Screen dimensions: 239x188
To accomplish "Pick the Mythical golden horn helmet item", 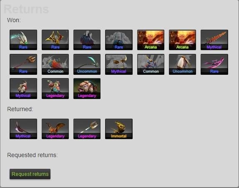I will click(119, 64).
